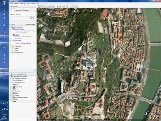Collapse the Données géographiques panel
The image size is (161, 121).
[10, 74]
